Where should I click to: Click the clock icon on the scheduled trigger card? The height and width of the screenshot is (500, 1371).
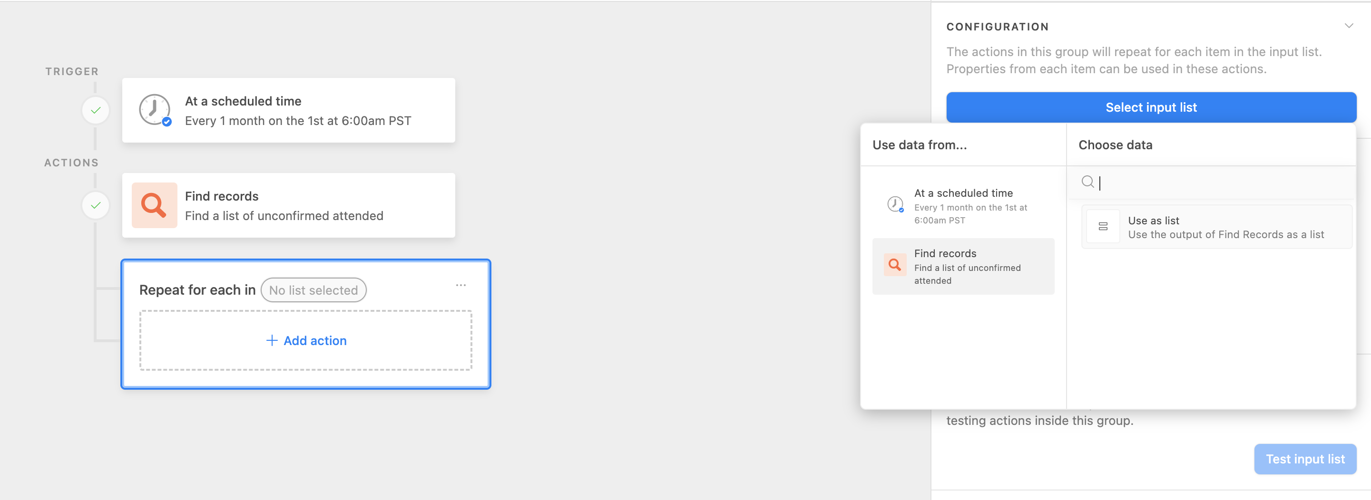click(x=155, y=110)
